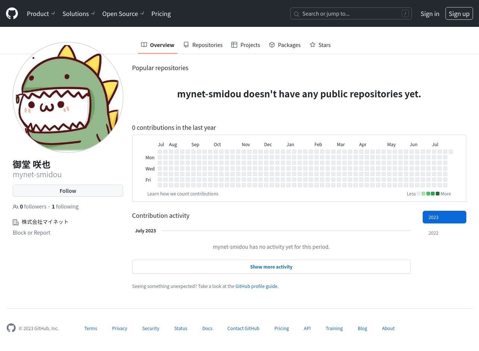Select the 2023 activity year
Screen dimensions: 479x351
click(444, 217)
